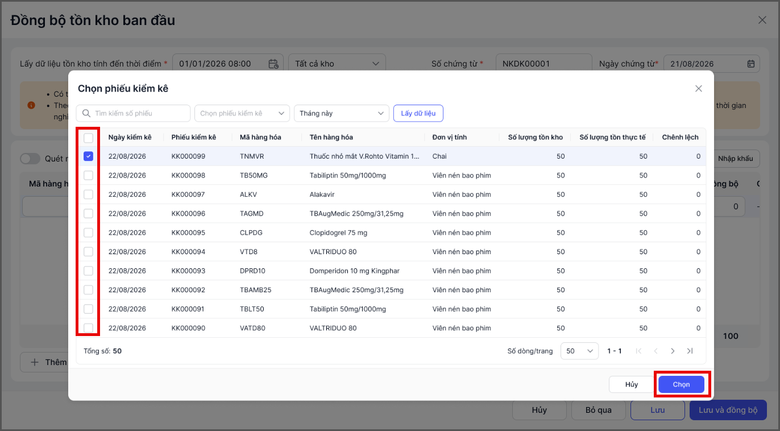Image resolution: width=780 pixels, height=431 pixels.
Task: Check the KK000090 row checkbox
Action: (88, 328)
